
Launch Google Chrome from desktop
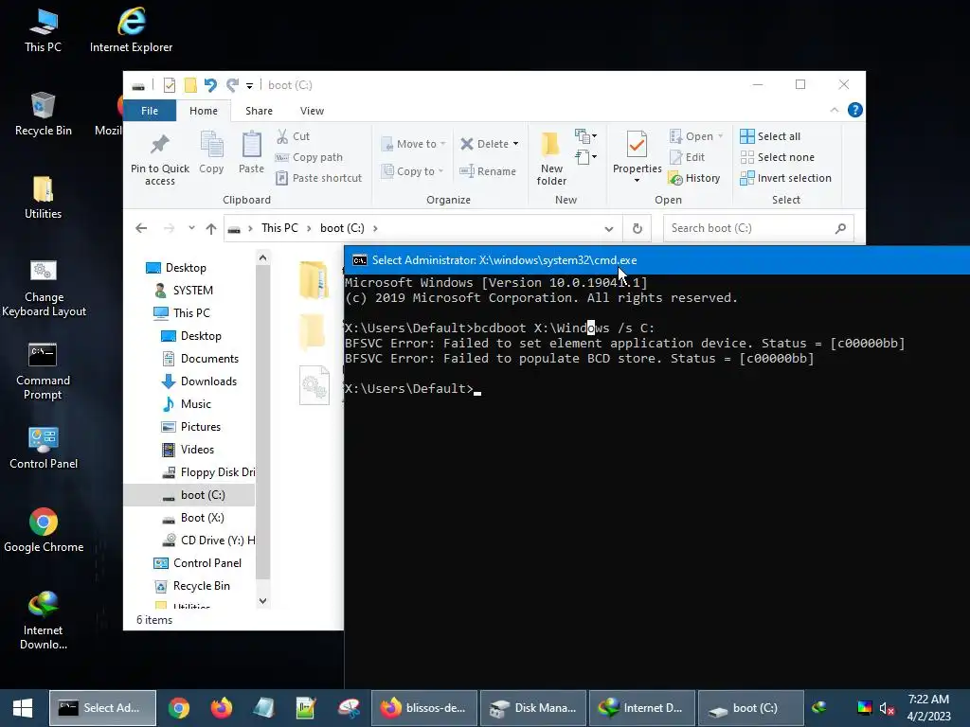(44, 530)
